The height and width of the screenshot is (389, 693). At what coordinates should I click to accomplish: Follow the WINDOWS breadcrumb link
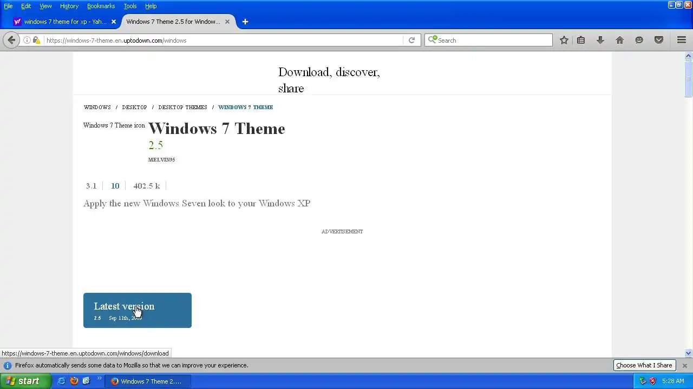97,107
